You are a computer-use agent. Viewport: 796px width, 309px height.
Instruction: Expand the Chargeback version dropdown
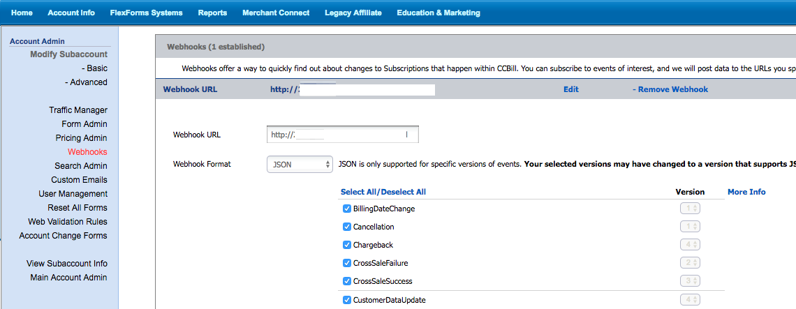point(690,245)
